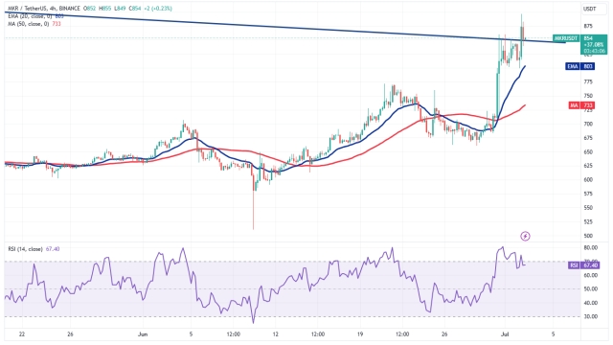Click the Jun label on time axis

point(143,334)
